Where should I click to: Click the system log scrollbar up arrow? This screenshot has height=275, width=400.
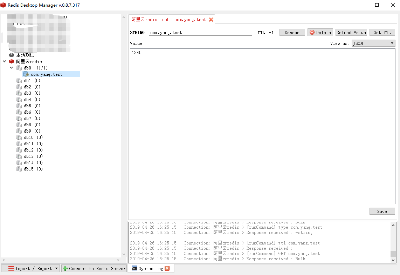point(393,225)
